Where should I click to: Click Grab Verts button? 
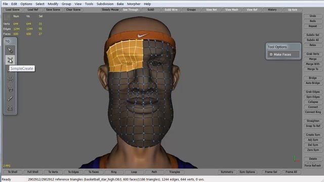click(313, 54)
